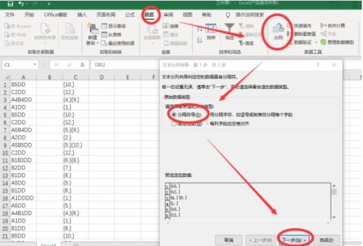
Task: Undo the last action
Action: pos(21,3)
